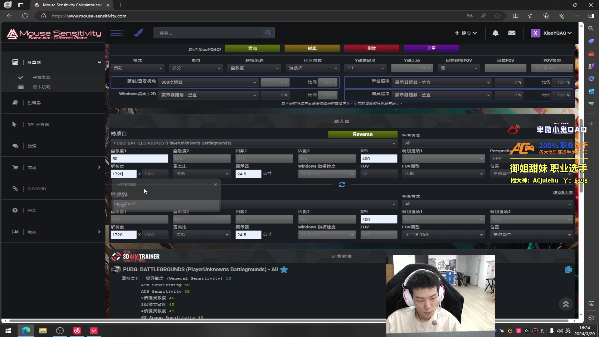This screenshot has height=337, width=599.
Task: Click the green 添加 button
Action: coord(252,48)
